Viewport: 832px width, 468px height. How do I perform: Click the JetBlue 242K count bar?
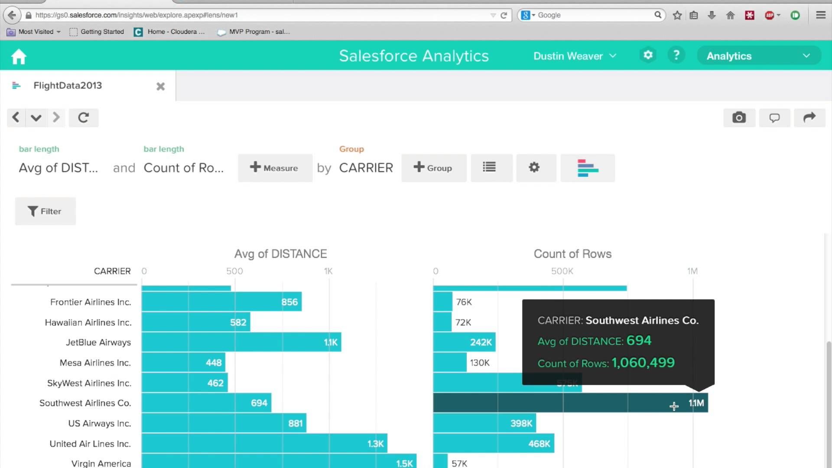(464, 342)
